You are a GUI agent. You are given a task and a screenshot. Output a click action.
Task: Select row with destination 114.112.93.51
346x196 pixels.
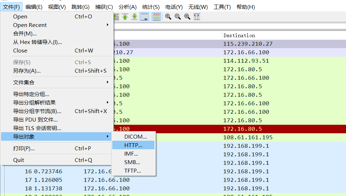coord(230,61)
